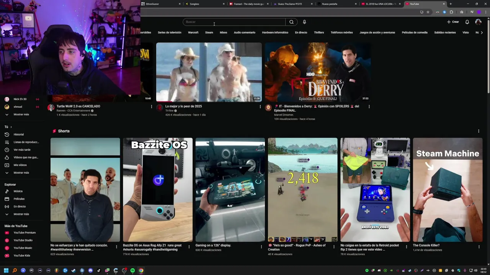490x275 pixels.
Task: Open YouTube notifications bell
Action: (x=467, y=22)
